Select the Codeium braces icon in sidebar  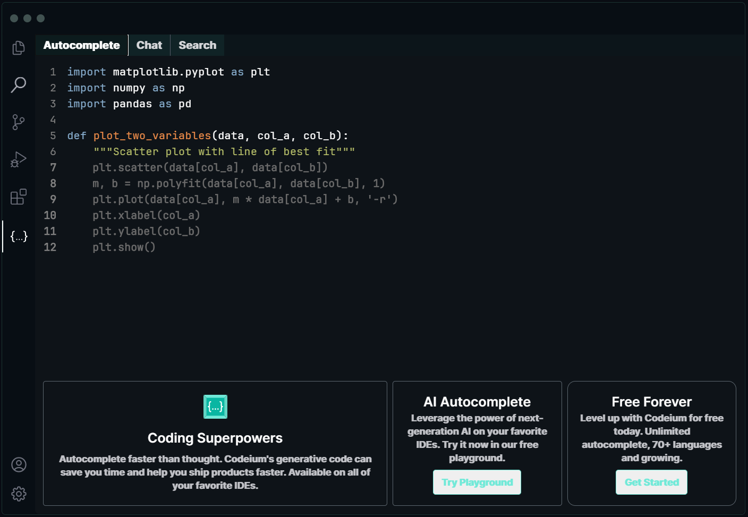pos(19,236)
